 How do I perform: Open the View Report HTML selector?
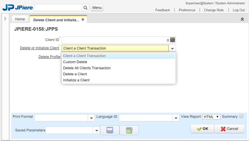(211, 117)
